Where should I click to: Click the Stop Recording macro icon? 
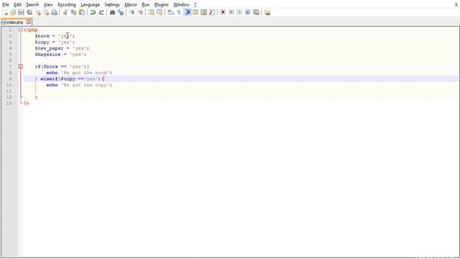[x=231, y=12]
